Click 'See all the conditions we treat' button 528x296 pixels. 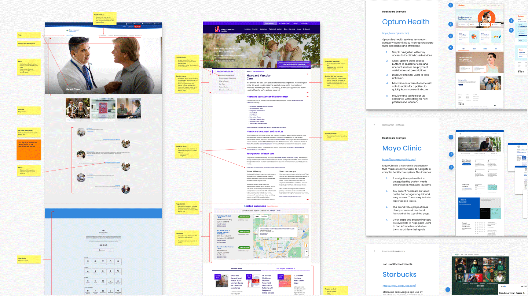coord(225,60)
